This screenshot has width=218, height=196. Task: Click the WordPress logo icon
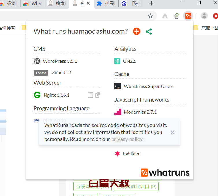pyautogui.click(x=37, y=61)
